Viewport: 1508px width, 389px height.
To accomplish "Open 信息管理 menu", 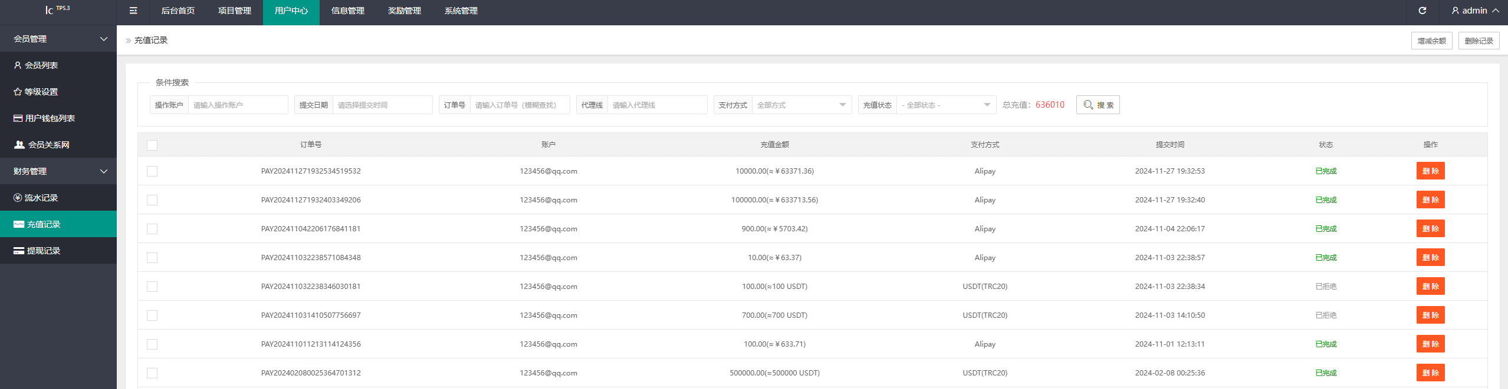I will click(x=348, y=11).
